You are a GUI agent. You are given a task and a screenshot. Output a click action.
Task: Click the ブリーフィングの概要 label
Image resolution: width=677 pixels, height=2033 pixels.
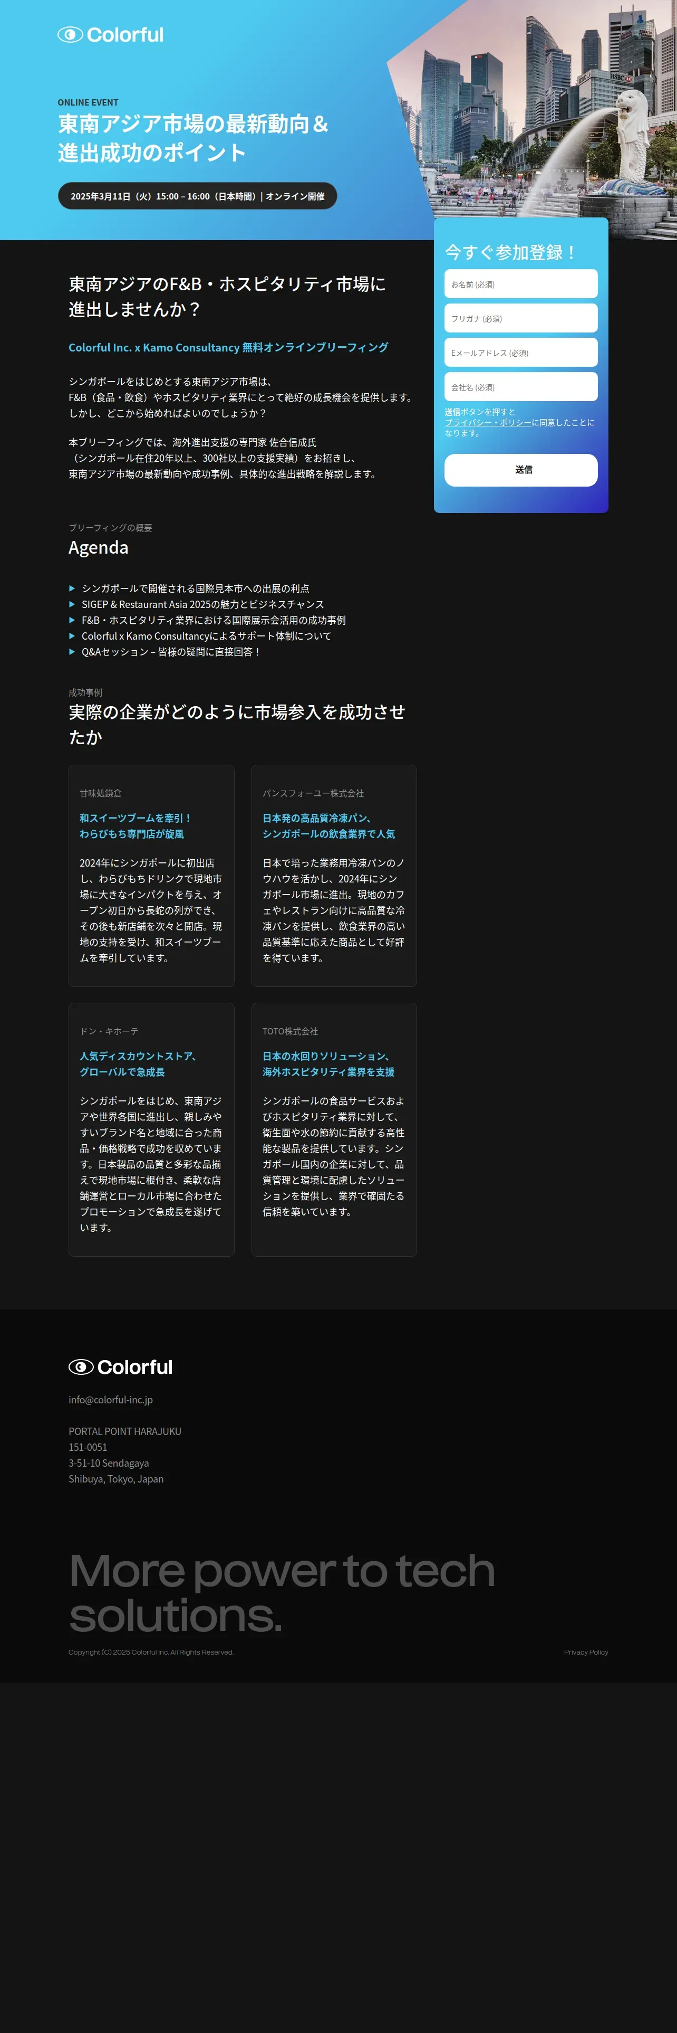(110, 528)
